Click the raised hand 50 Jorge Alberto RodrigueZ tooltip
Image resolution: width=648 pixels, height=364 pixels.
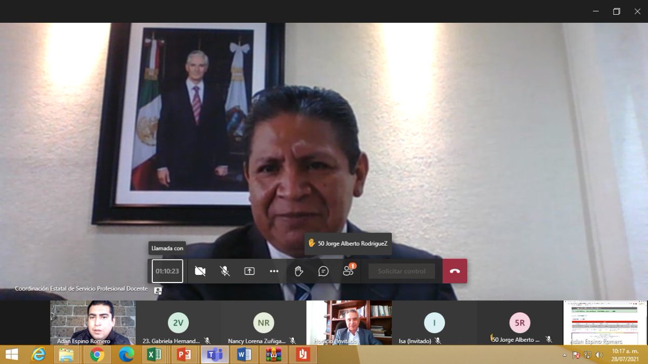click(348, 243)
